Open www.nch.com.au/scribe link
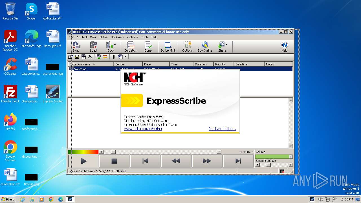The image size is (361, 203). pos(143,129)
